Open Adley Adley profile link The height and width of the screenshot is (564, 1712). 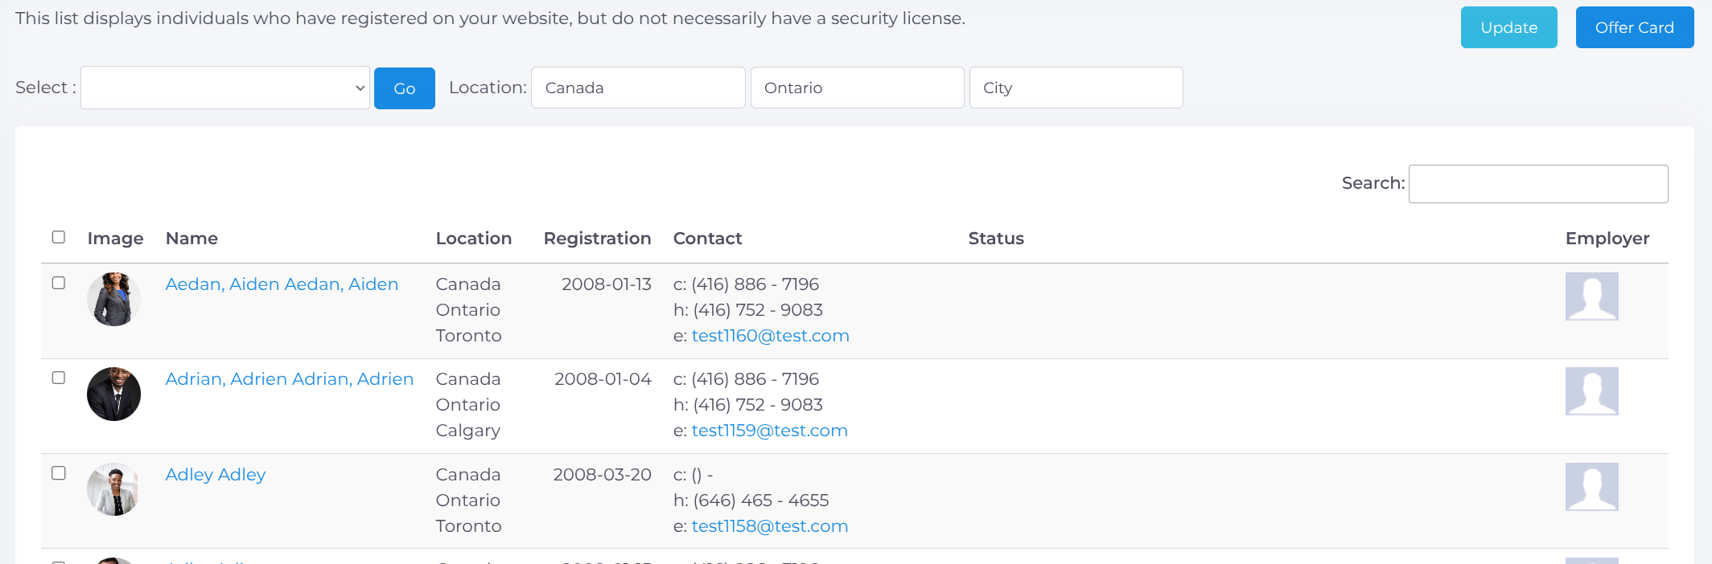point(216,475)
